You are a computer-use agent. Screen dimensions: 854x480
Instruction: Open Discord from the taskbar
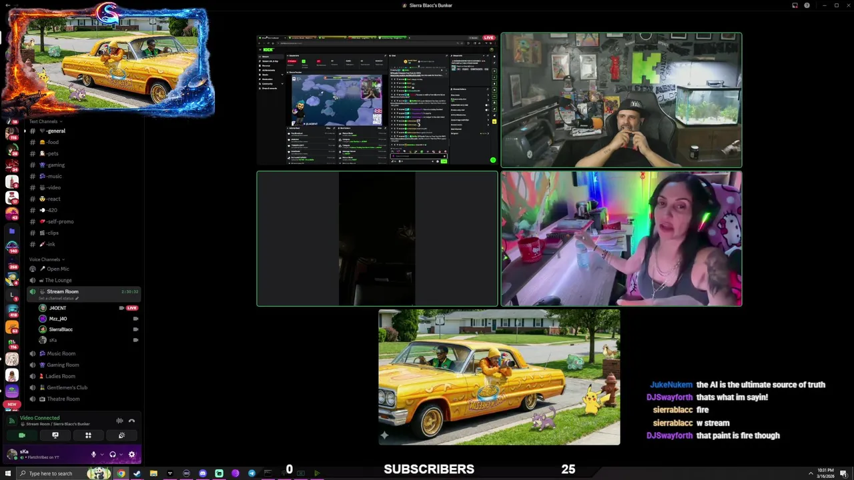coord(203,473)
